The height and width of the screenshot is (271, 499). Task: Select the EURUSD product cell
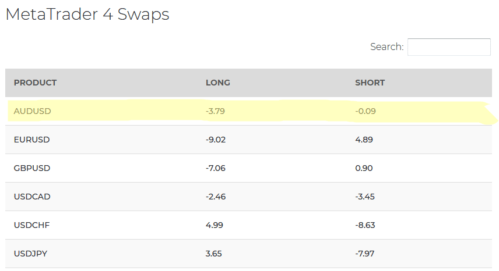32,140
